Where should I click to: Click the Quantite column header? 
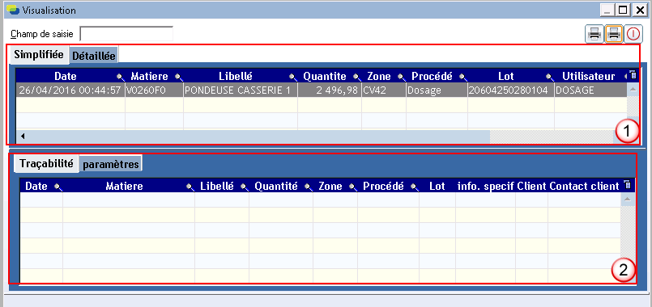coord(324,76)
